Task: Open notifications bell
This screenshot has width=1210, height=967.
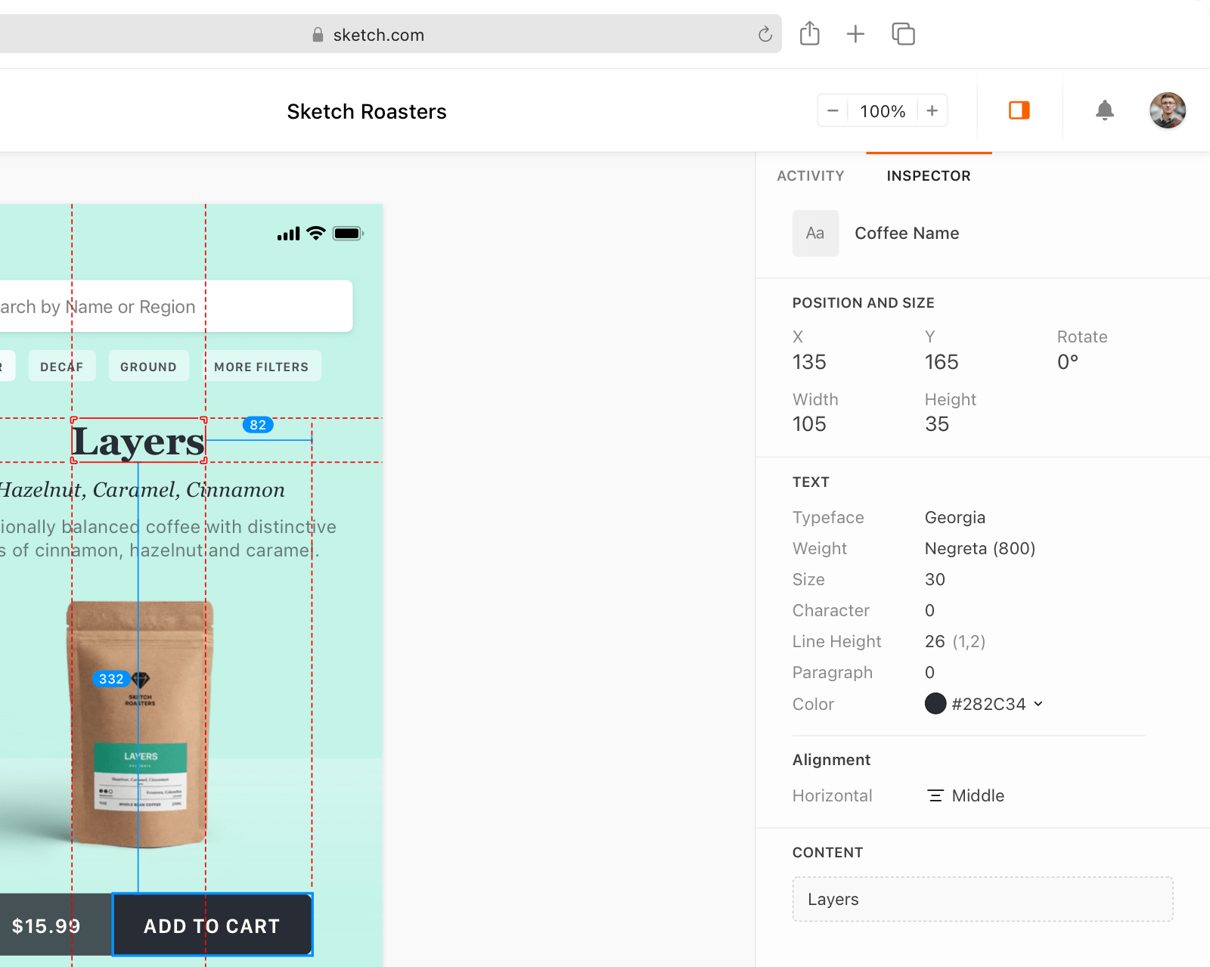Action: (1104, 110)
